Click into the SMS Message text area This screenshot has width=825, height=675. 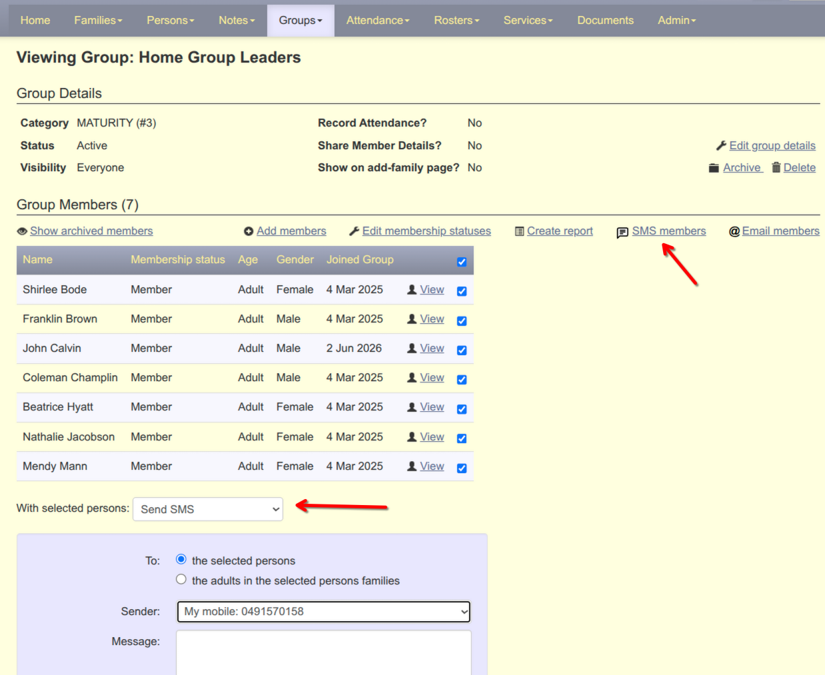324,653
